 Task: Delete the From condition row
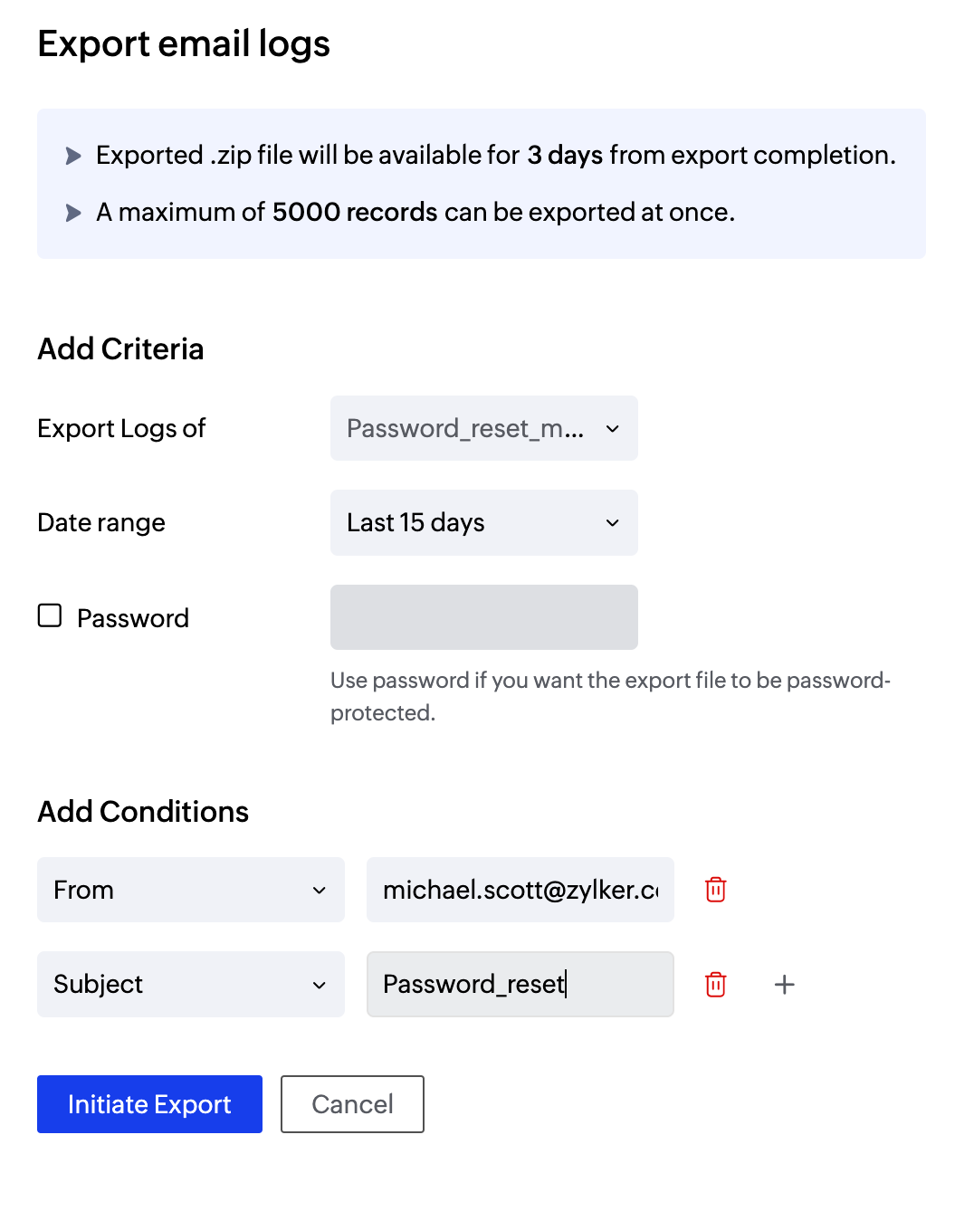click(715, 890)
